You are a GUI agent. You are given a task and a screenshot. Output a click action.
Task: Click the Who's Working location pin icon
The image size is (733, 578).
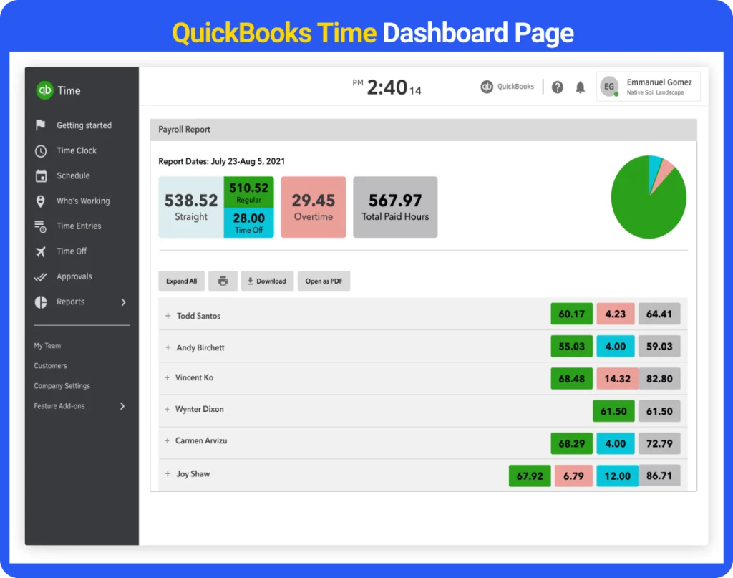pyautogui.click(x=41, y=201)
